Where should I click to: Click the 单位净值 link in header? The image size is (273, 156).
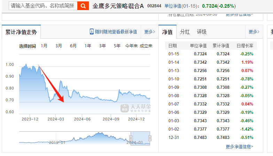(173, 6)
